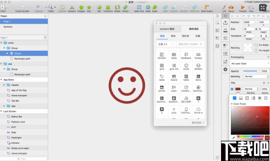
Task: Adjust the Opacity slider
Action: (x=251, y=71)
